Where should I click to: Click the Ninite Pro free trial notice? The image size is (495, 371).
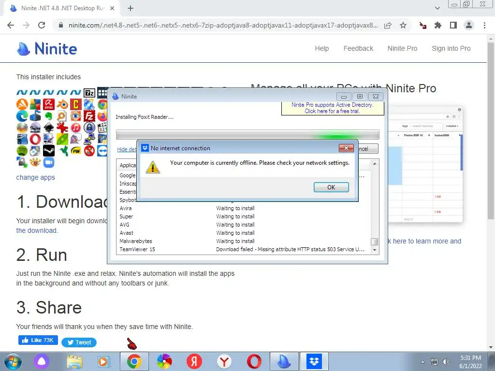[333, 108]
